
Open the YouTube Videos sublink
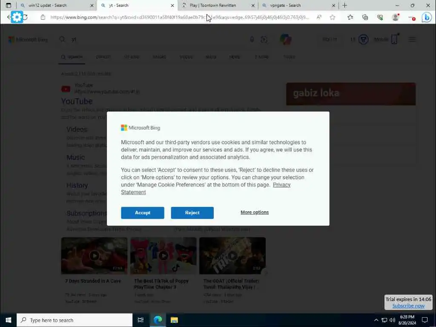tap(77, 129)
